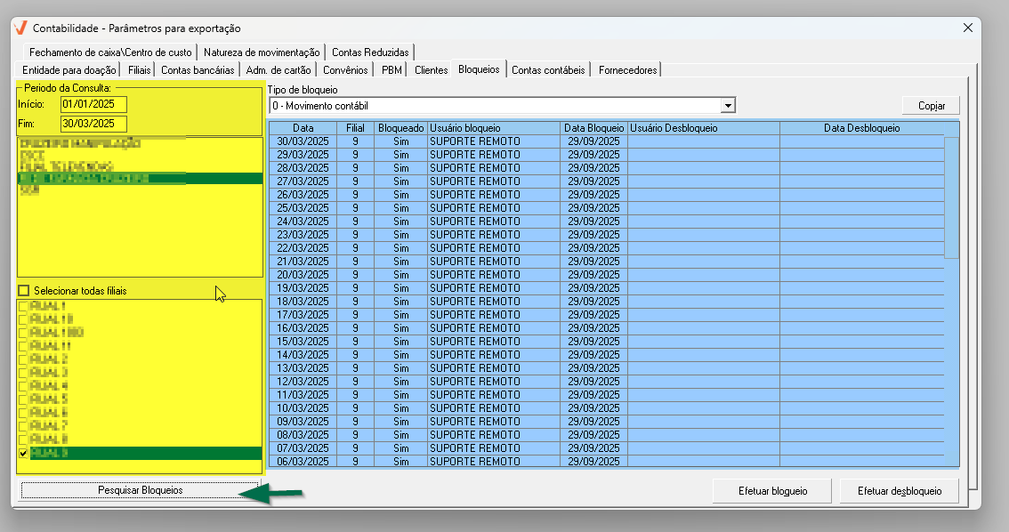Screen dimensions: 1009x532
Task: Toggle the Selecionar todas filiais checkbox
Action: 23,291
